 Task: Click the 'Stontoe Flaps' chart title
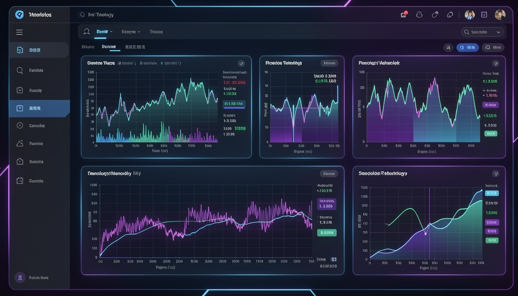[x=101, y=63]
